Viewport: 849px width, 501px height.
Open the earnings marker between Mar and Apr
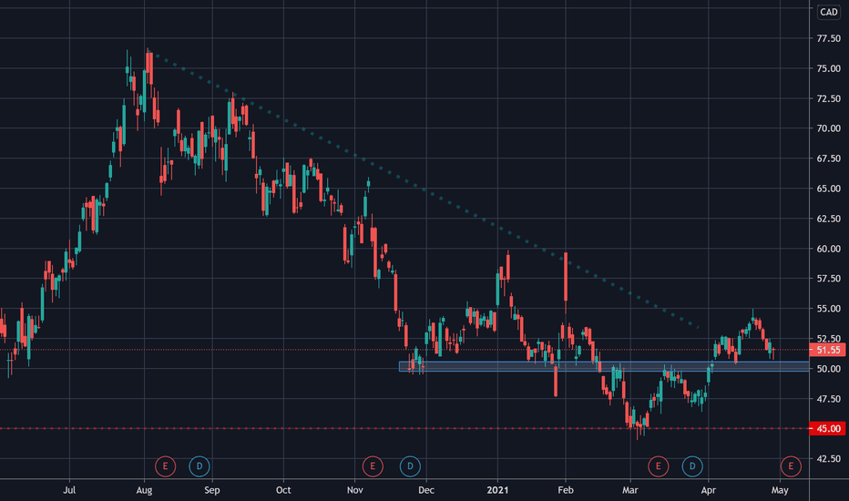[x=658, y=465]
